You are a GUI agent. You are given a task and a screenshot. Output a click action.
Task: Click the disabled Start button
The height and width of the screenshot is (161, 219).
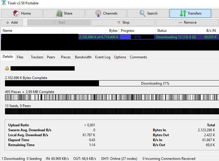tap(59, 22)
